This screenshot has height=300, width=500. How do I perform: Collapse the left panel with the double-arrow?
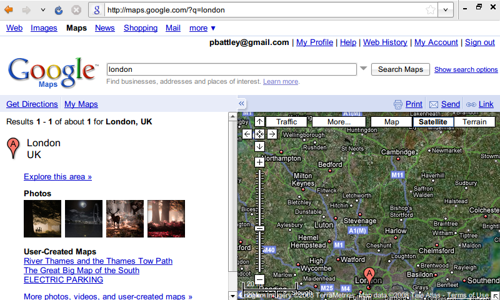(x=241, y=103)
